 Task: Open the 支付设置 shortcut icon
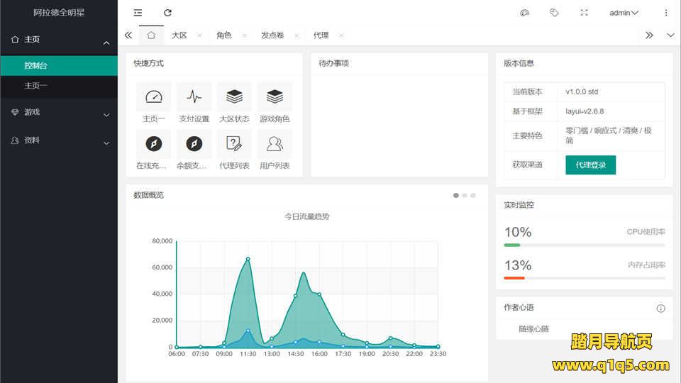(194, 97)
